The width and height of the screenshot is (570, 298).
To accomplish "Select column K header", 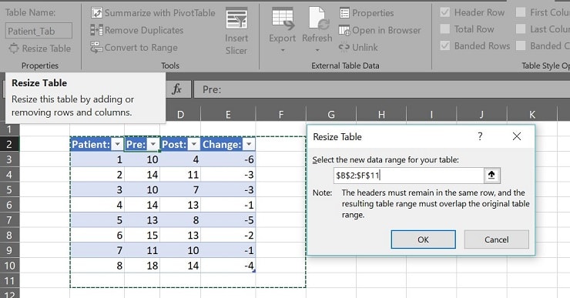I will 532,115.
